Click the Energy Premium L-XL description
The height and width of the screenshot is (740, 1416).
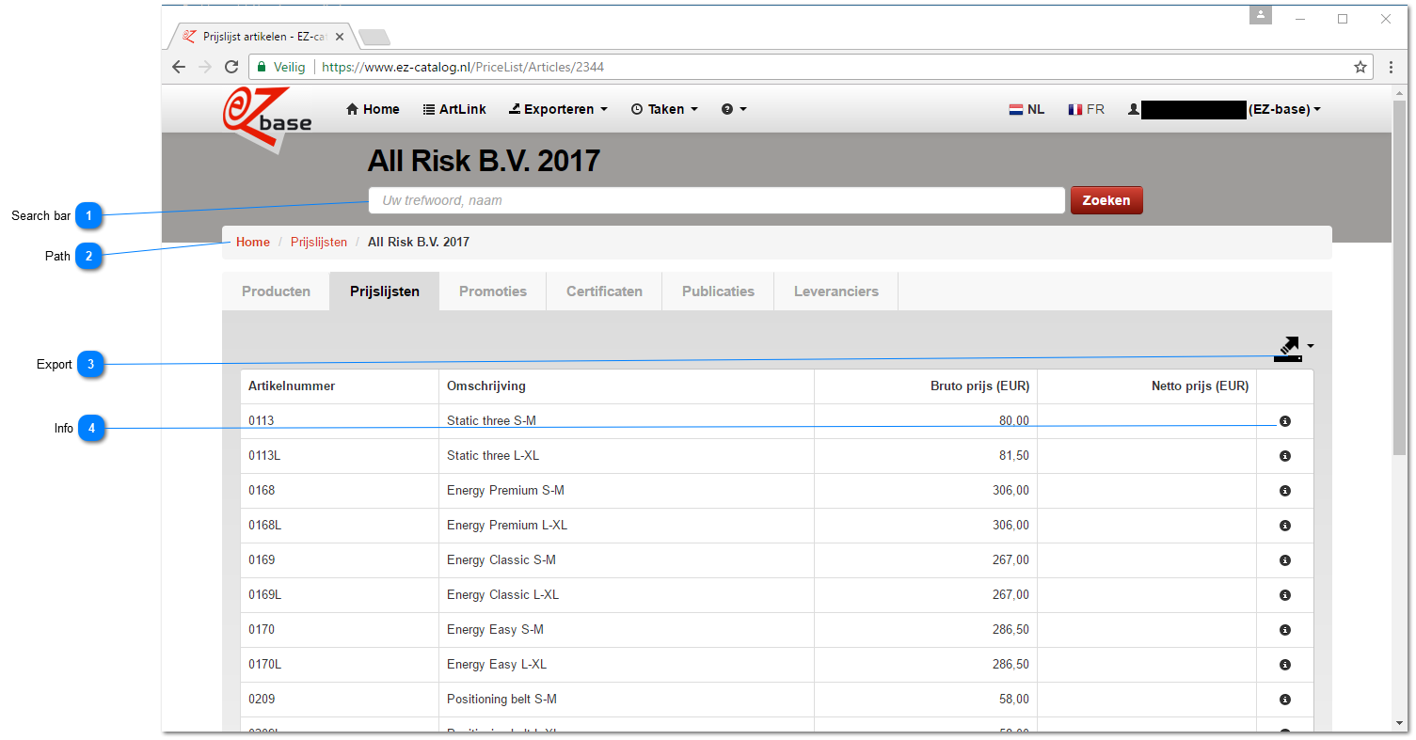pyautogui.click(x=507, y=526)
